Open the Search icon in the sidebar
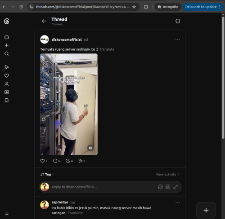This screenshot has width=225, height=219. point(6,53)
